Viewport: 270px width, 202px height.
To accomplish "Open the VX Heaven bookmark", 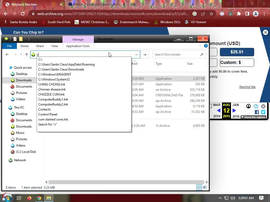I will (195, 22).
